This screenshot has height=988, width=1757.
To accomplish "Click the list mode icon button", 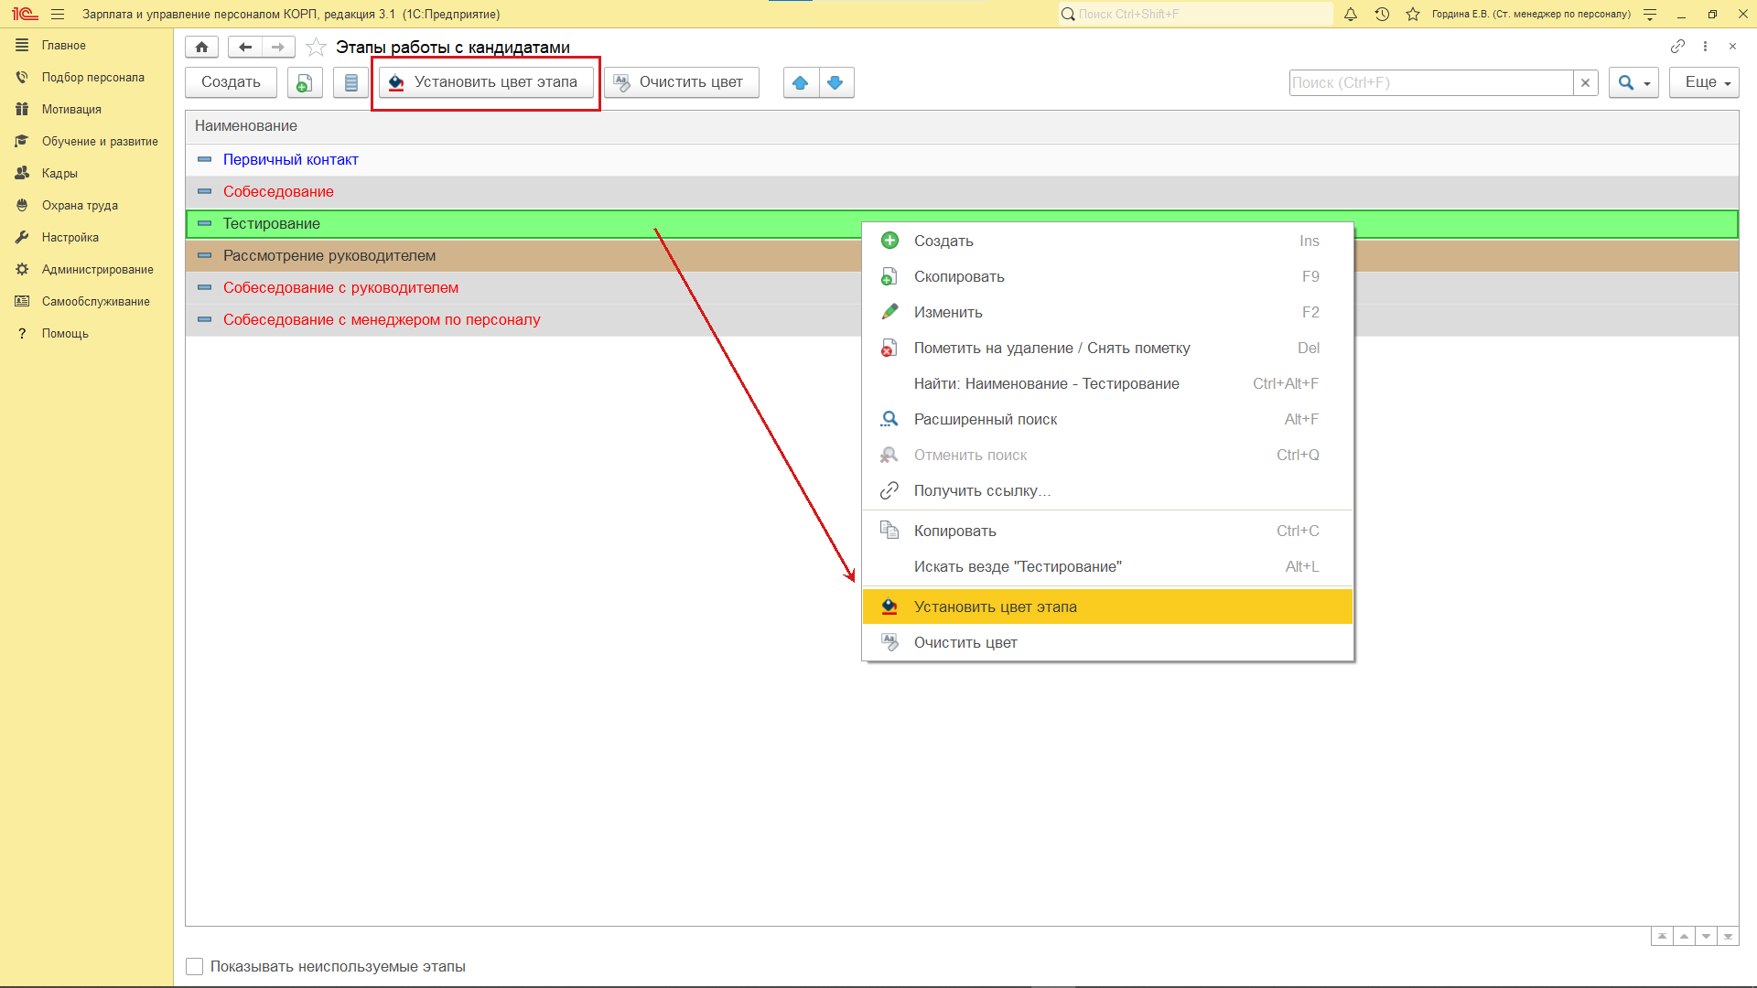I will 350,82.
